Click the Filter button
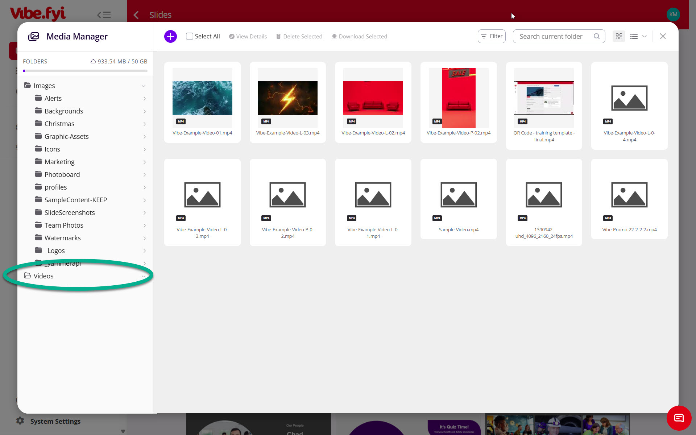 click(x=492, y=36)
